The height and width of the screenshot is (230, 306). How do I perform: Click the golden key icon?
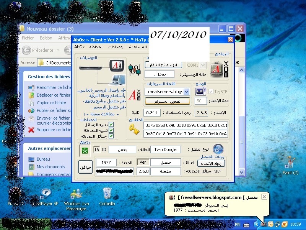pos(134,129)
